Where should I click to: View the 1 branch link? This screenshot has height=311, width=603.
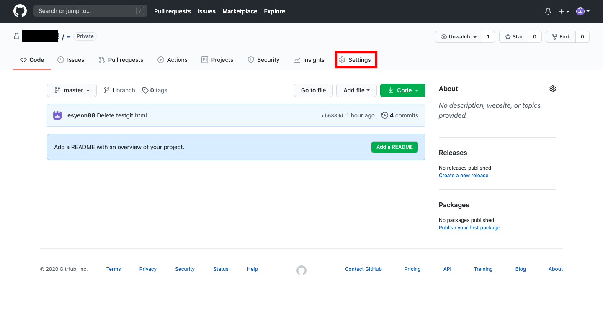coord(119,90)
